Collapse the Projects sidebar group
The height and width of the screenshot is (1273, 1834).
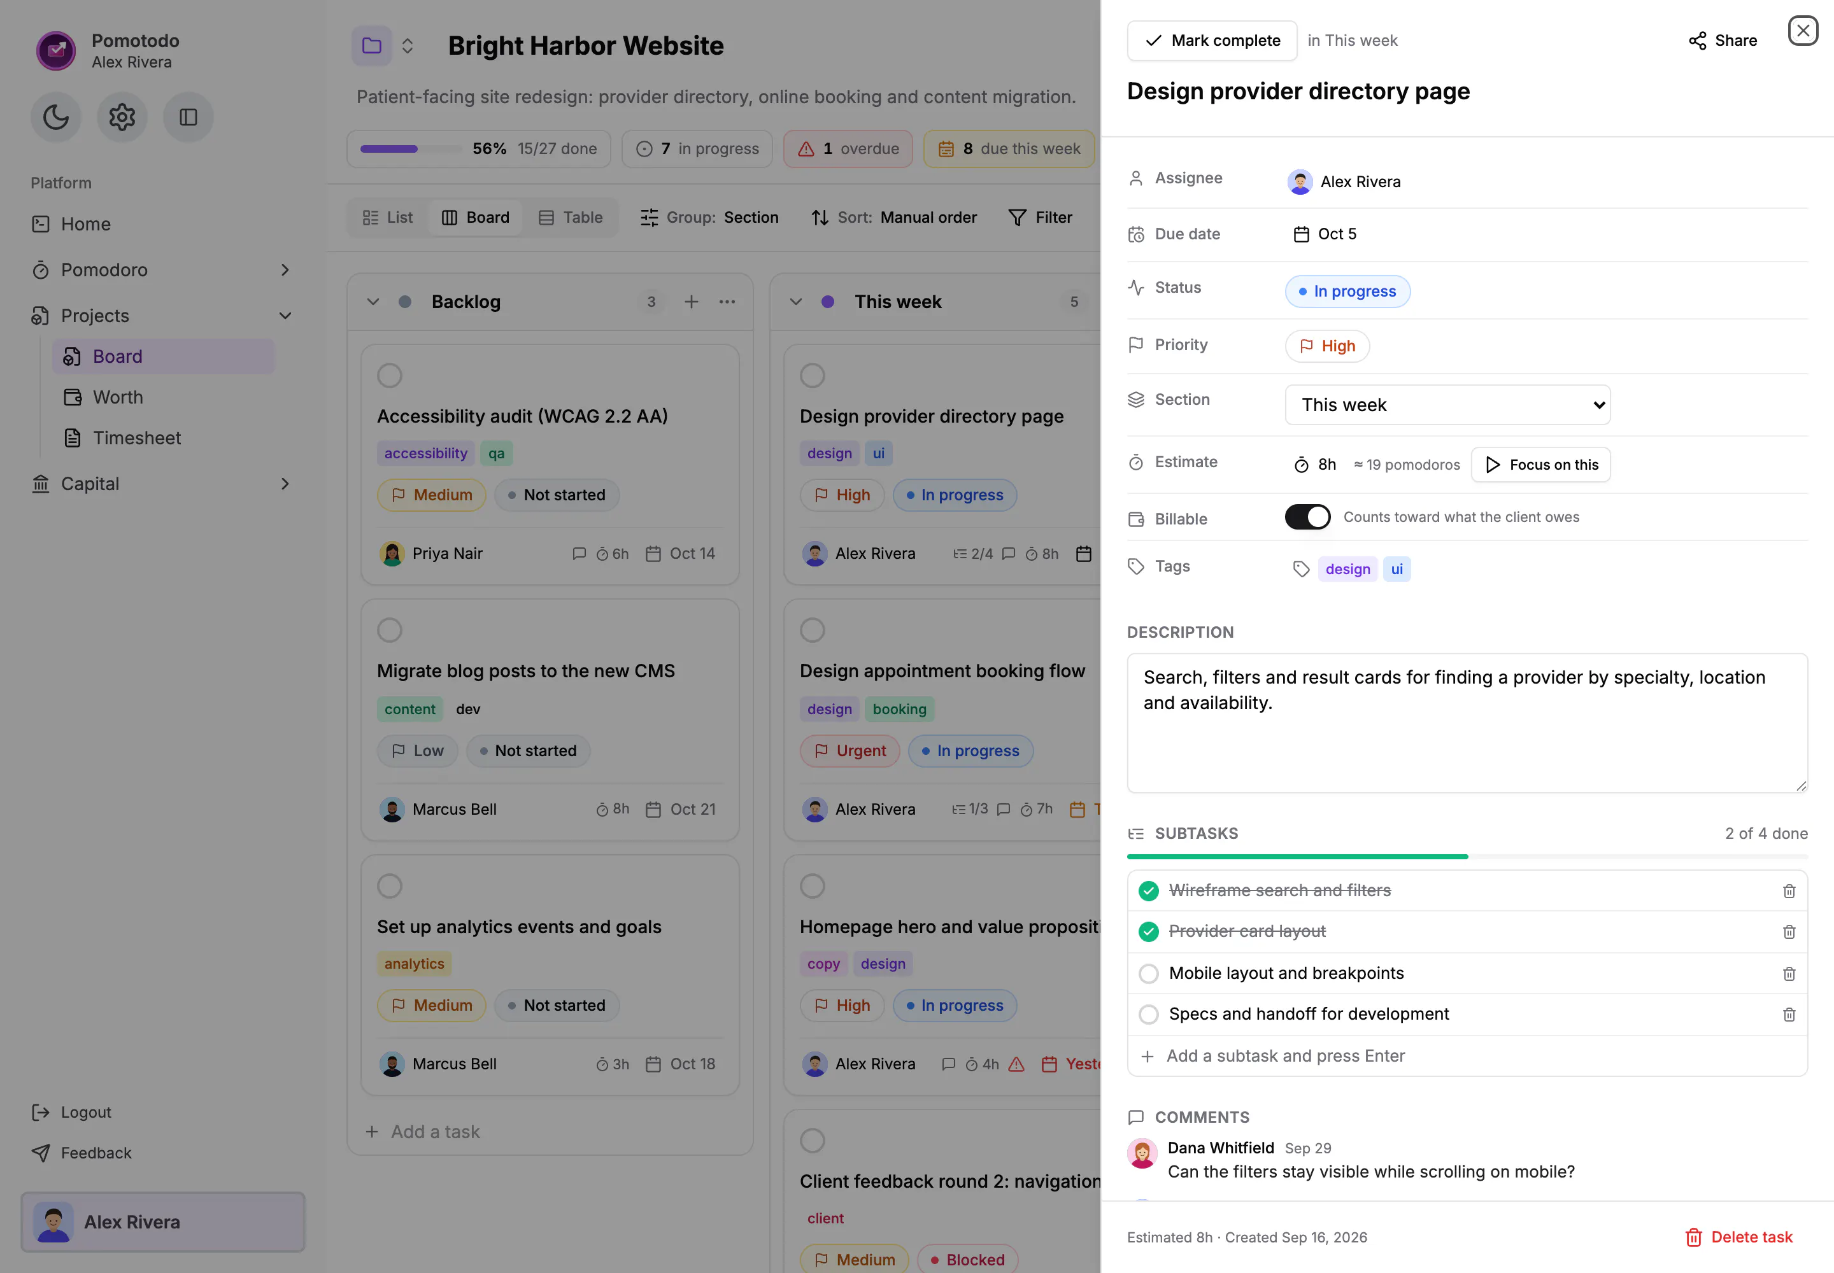click(163, 316)
